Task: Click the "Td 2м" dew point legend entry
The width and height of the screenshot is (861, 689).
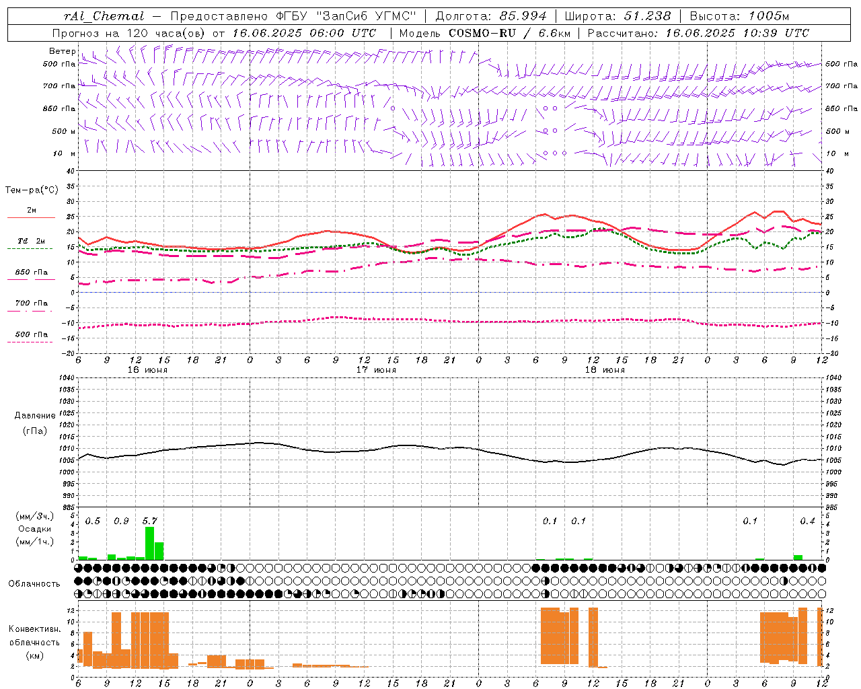Action: (x=32, y=241)
